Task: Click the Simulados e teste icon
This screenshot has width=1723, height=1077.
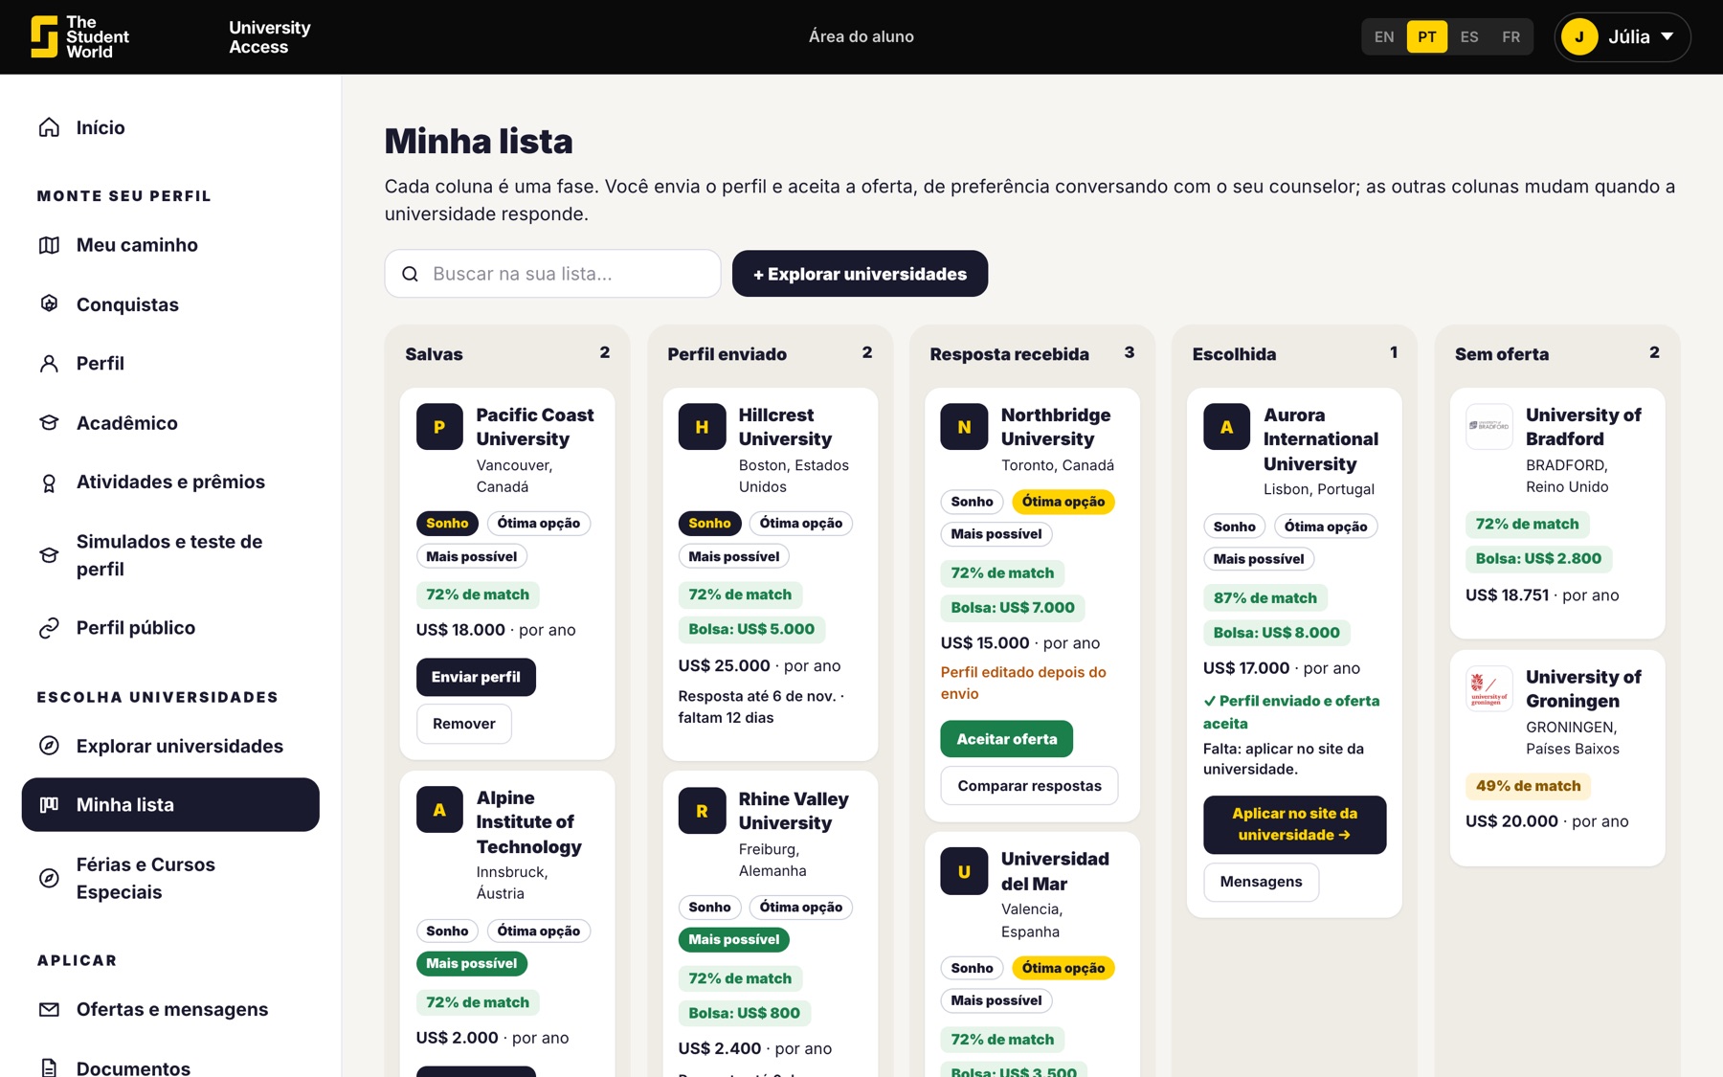Action: 49,555
